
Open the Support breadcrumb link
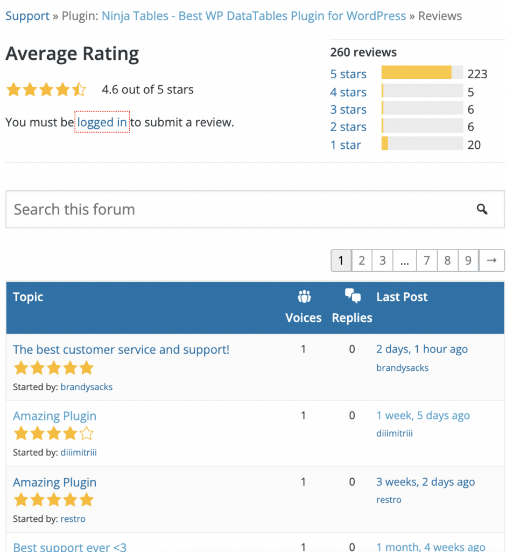point(27,16)
